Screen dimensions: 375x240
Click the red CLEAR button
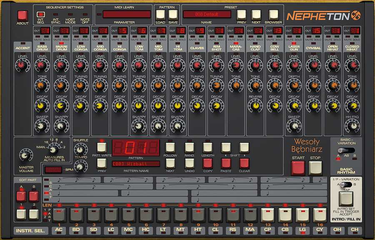244,163
